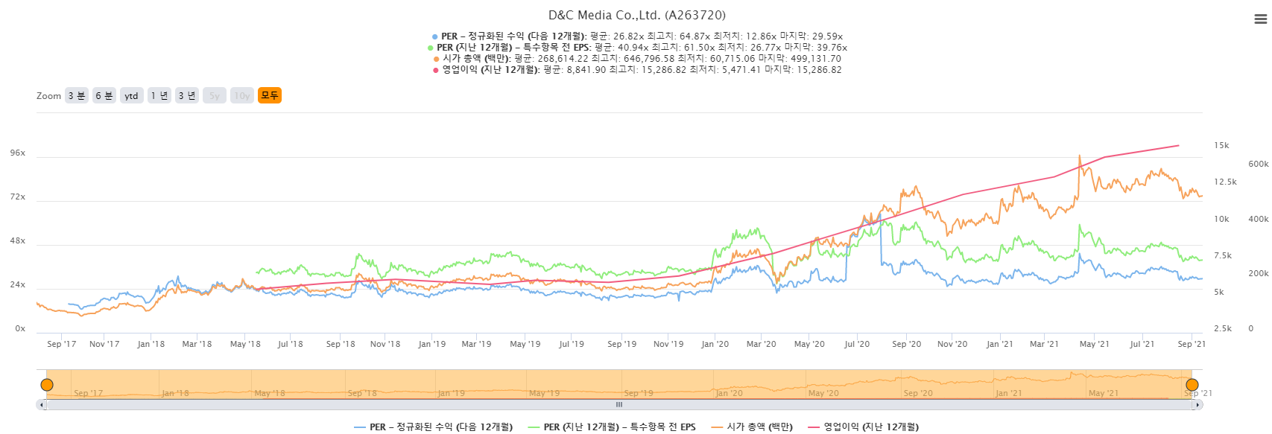Select the 1 년 zoom range
Screen dimensions: 1272x434
[x=159, y=95]
